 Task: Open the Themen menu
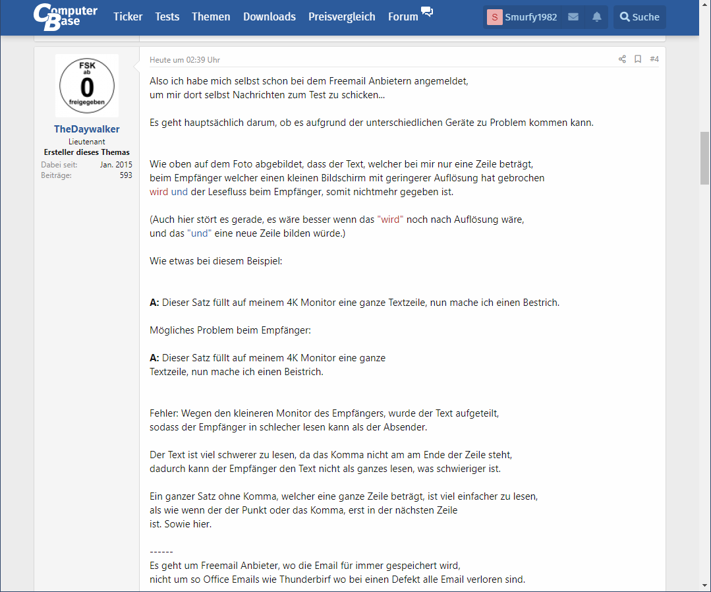[x=211, y=16]
